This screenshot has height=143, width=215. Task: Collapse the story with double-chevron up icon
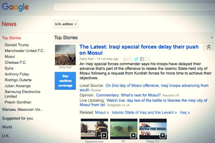click(209, 47)
